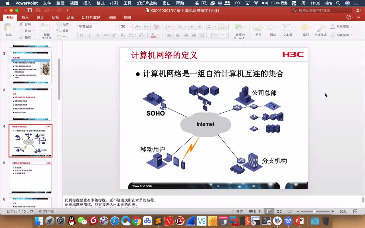Viewport: 365px width, 228px height.
Task: Switch to slide sorter grid view
Action: pos(279,211)
